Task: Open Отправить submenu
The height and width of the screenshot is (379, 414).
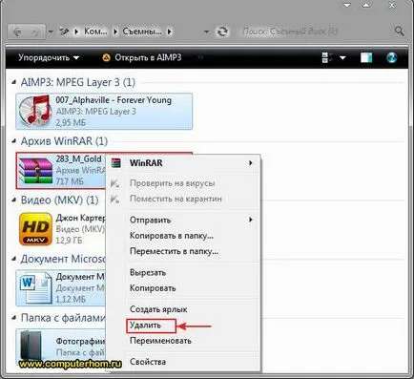Action: (183, 220)
